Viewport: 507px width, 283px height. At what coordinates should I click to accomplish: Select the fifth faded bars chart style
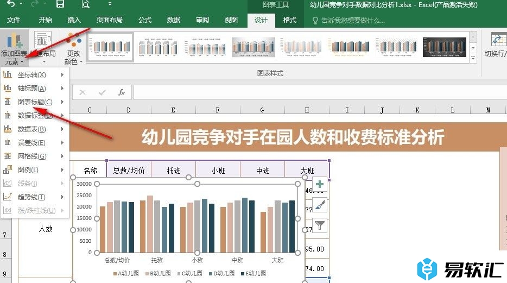(301, 47)
